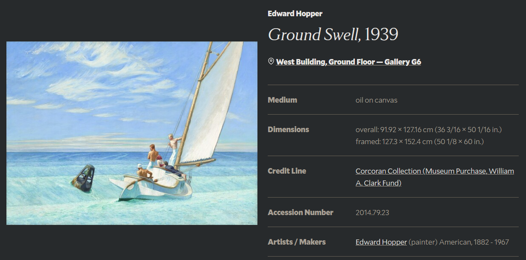526x260 pixels.
Task: Click the Dimensions field label
Action: pos(288,130)
